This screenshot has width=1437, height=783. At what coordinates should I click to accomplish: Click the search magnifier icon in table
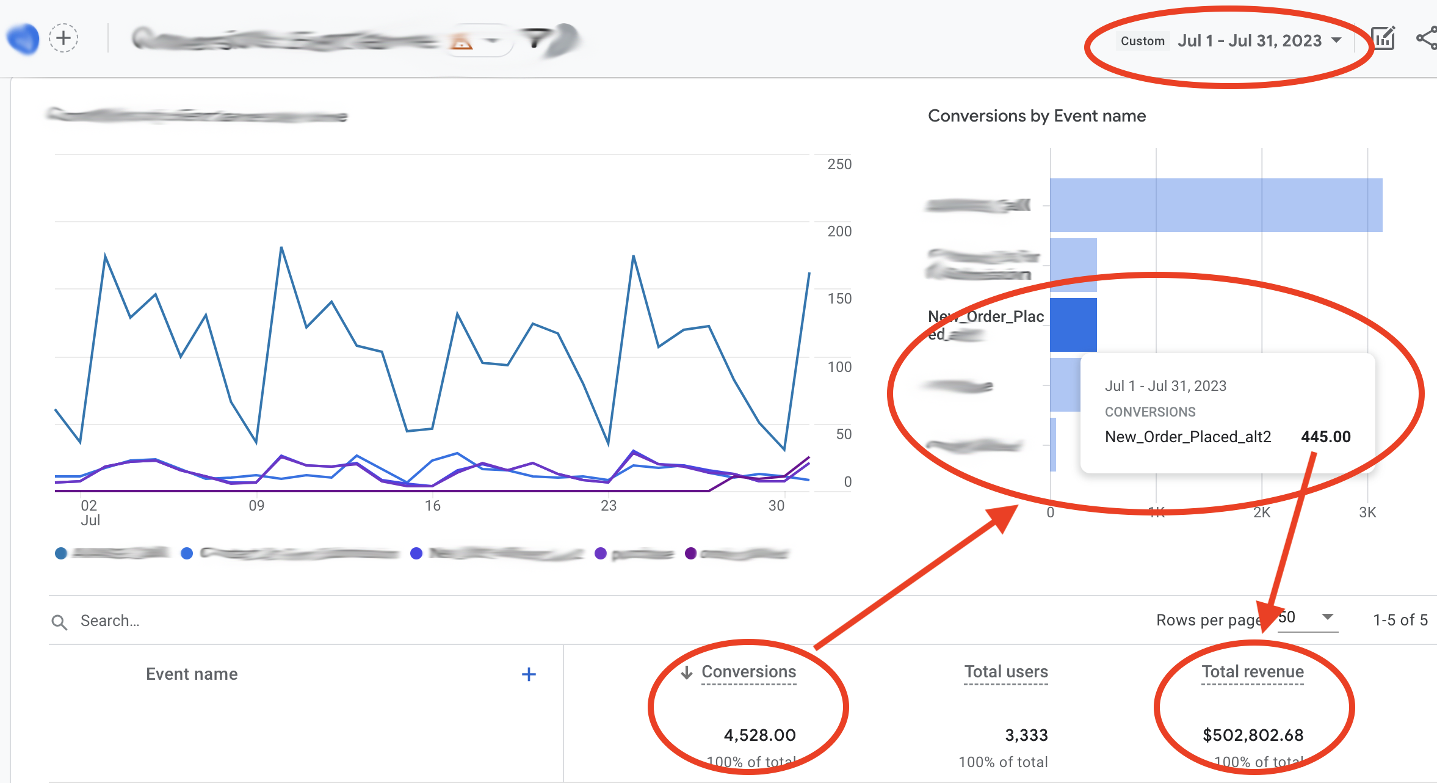[59, 621]
